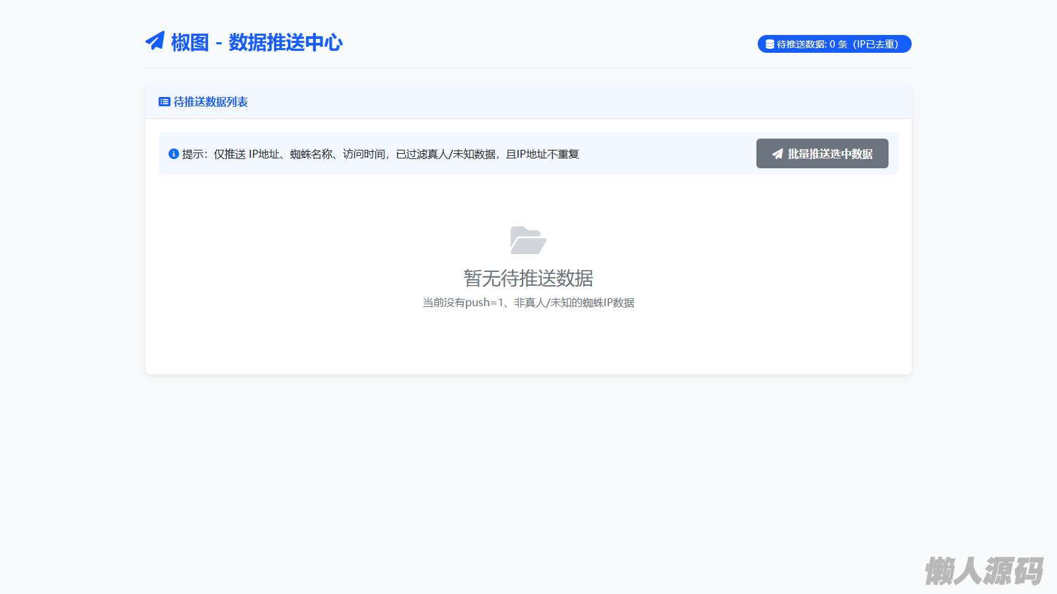Click the 暂无待推送数据 empty state heading

(x=528, y=278)
